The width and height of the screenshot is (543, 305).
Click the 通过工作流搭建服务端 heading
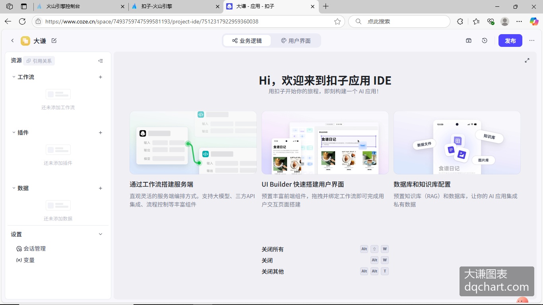tap(161, 184)
